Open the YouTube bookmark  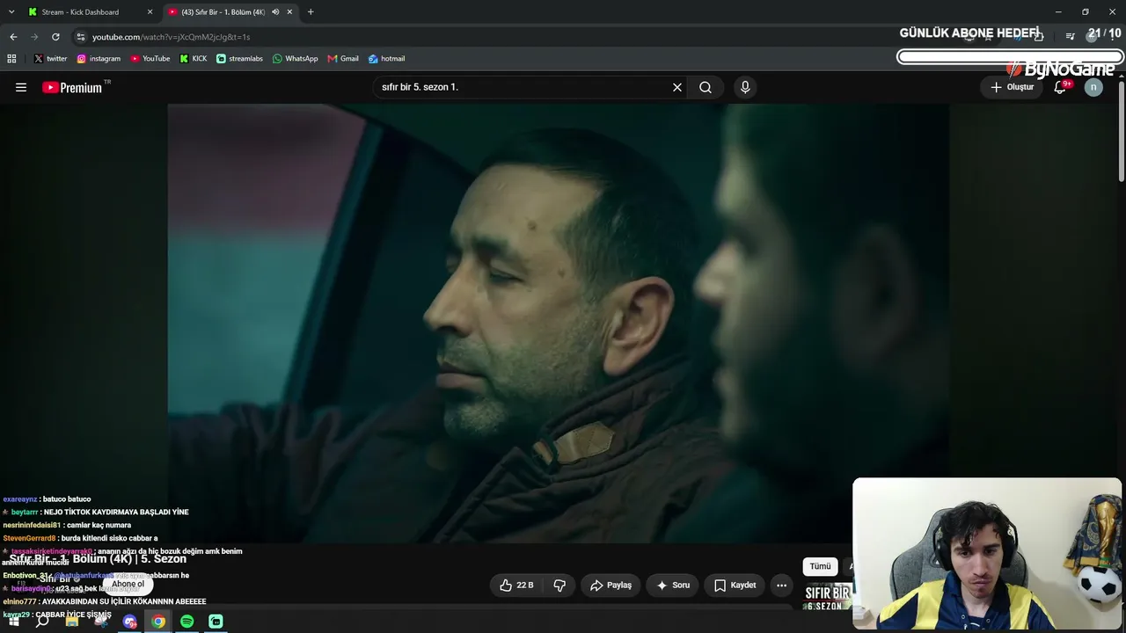click(150, 59)
